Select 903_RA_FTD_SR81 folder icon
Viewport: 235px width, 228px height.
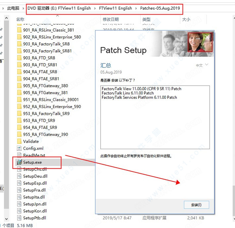(x=19, y=65)
